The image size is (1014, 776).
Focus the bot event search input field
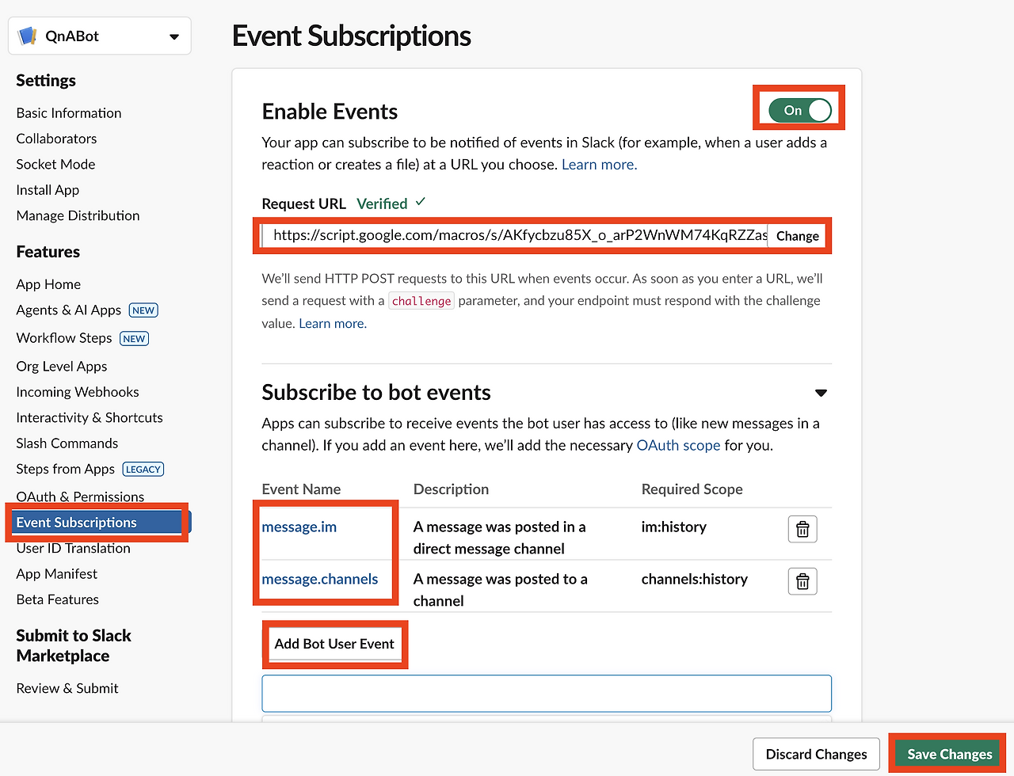click(547, 694)
